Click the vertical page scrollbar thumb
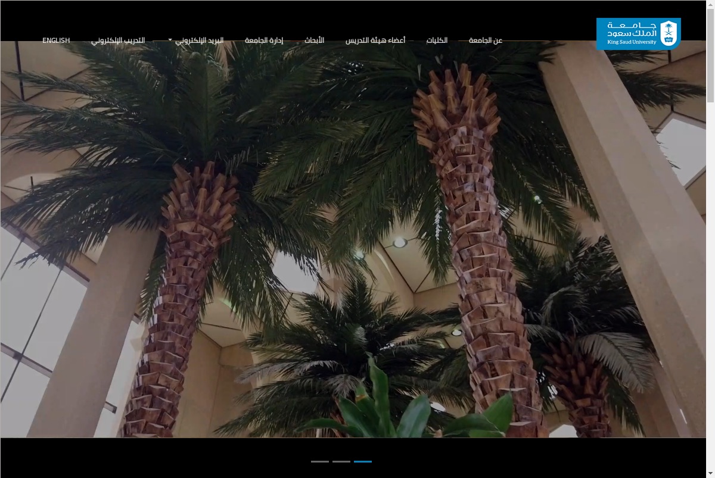The height and width of the screenshot is (478, 715). (710, 57)
